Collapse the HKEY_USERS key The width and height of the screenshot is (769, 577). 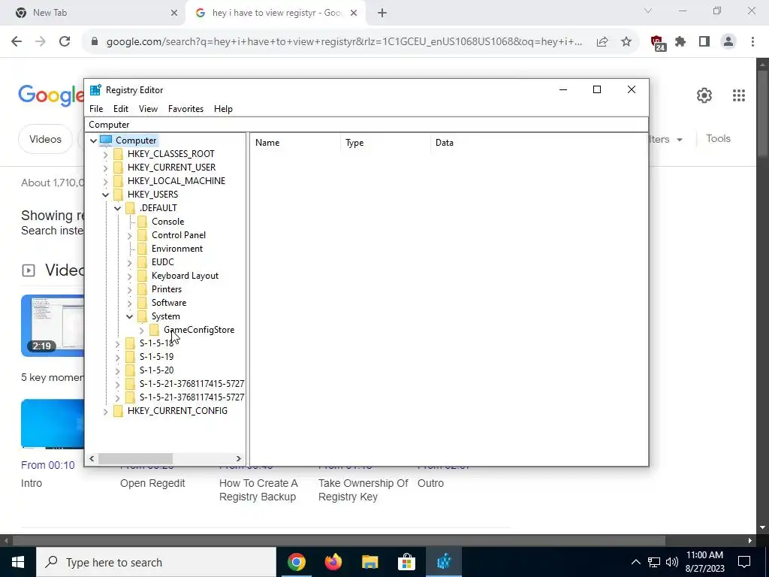coord(105,195)
